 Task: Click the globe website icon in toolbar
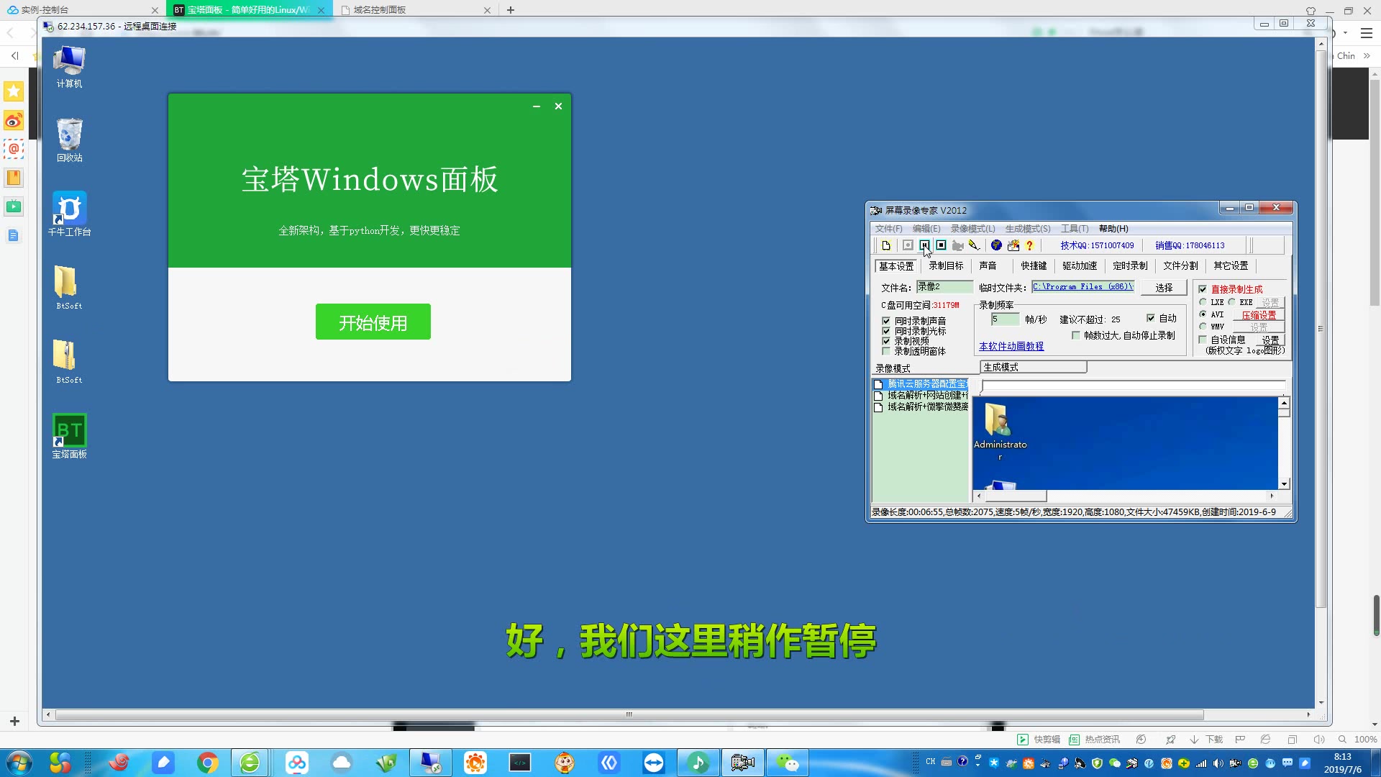coord(996,245)
